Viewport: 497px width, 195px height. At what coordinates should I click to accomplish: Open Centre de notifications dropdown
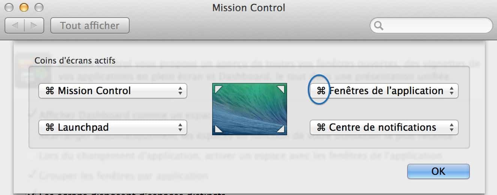[x=384, y=127]
